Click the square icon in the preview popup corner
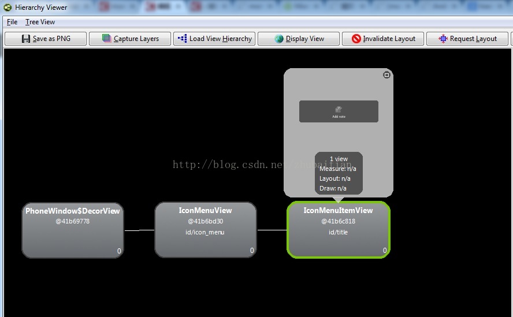 [x=386, y=75]
